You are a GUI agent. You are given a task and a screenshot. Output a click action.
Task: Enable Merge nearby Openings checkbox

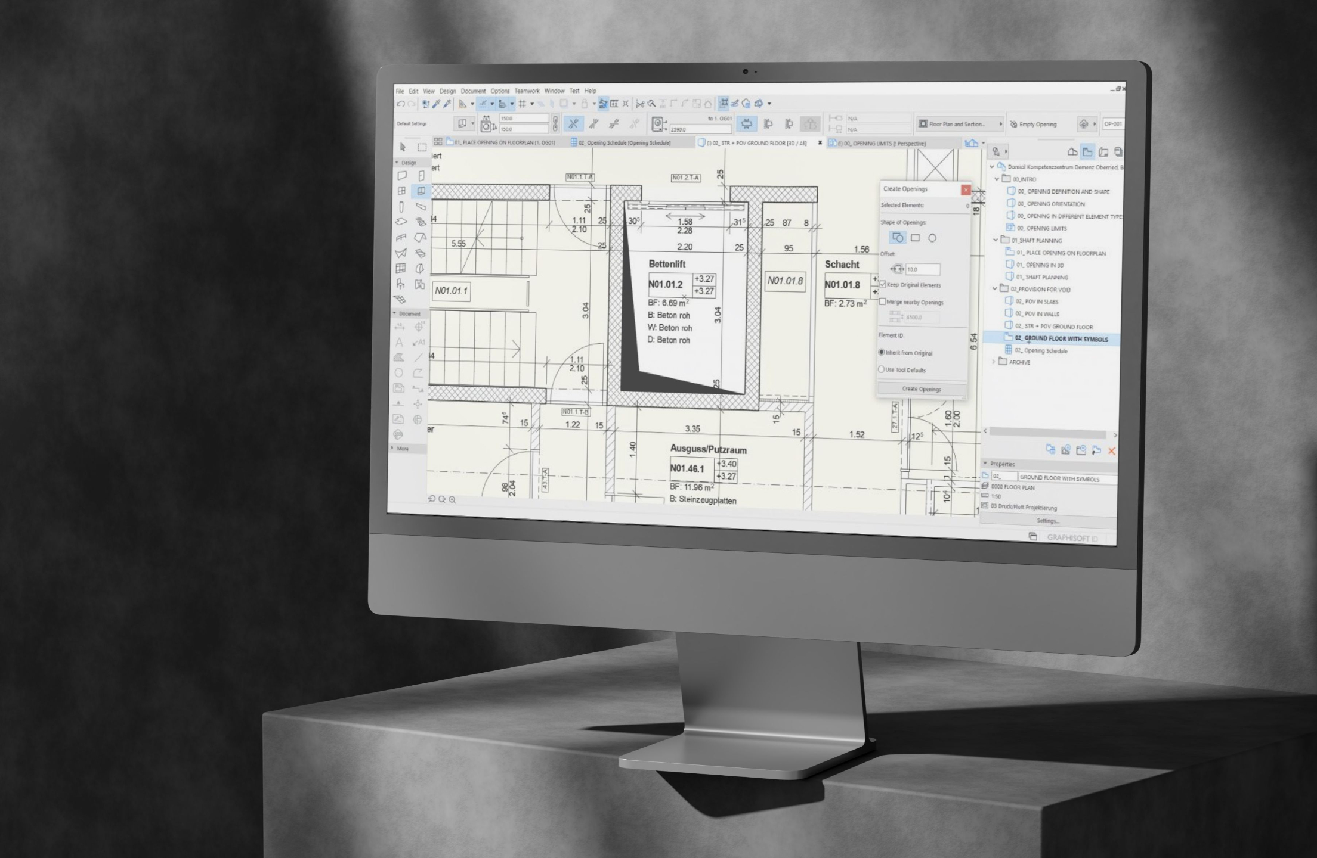tap(883, 301)
